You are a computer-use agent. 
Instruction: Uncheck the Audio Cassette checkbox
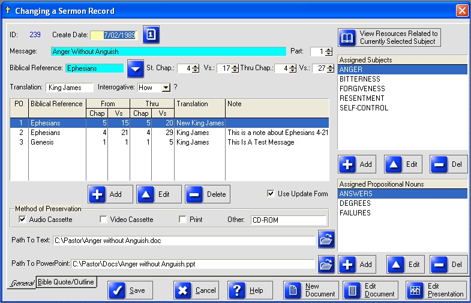tap(23, 220)
